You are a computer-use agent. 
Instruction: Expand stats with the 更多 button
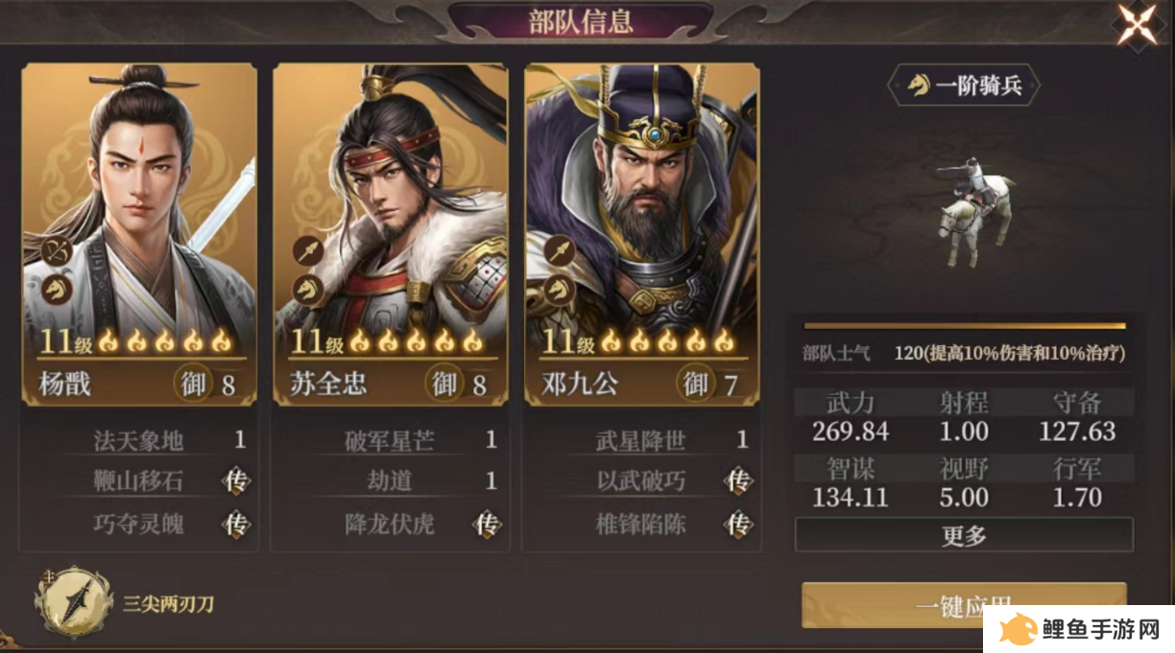click(x=964, y=535)
